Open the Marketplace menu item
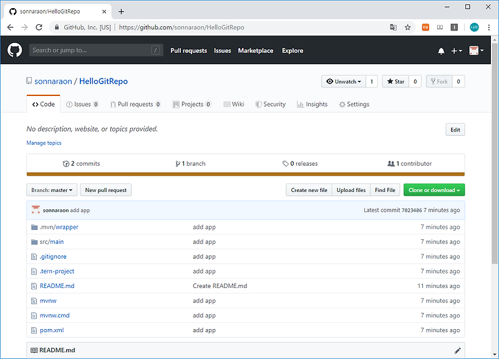Screen dimensions: 499x359 (255, 50)
